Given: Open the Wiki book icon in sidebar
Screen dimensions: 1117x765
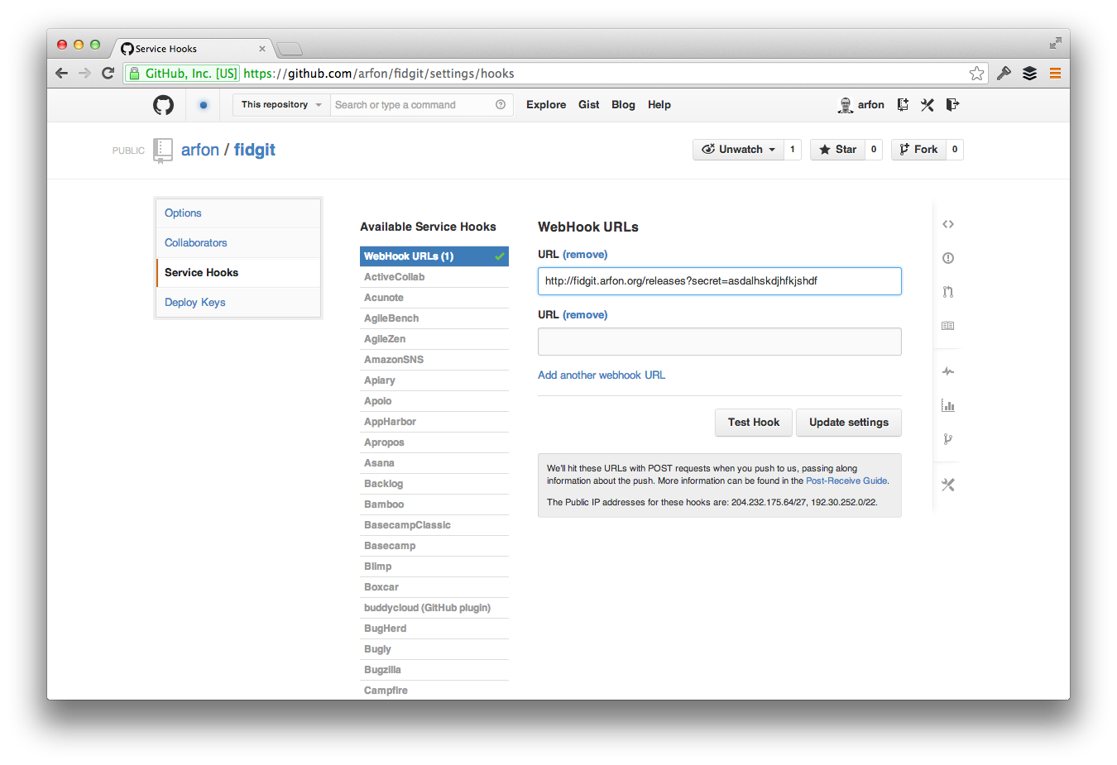Looking at the screenshot, I should click(948, 326).
